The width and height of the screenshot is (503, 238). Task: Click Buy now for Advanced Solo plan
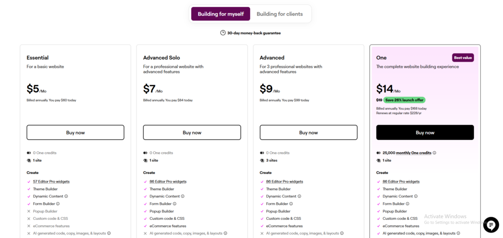pyautogui.click(x=192, y=132)
